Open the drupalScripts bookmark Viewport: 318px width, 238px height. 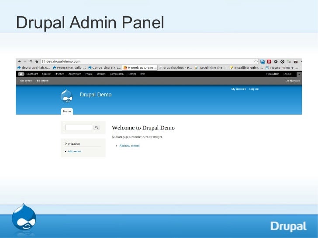pos(176,68)
